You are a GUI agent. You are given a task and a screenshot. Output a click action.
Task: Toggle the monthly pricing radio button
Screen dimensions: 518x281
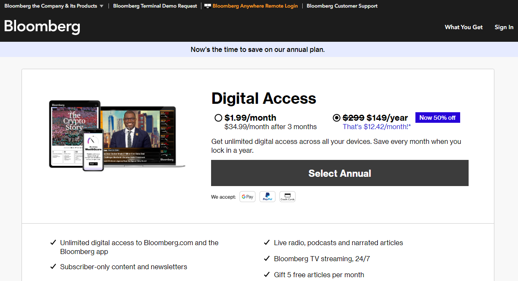tap(218, 118)
